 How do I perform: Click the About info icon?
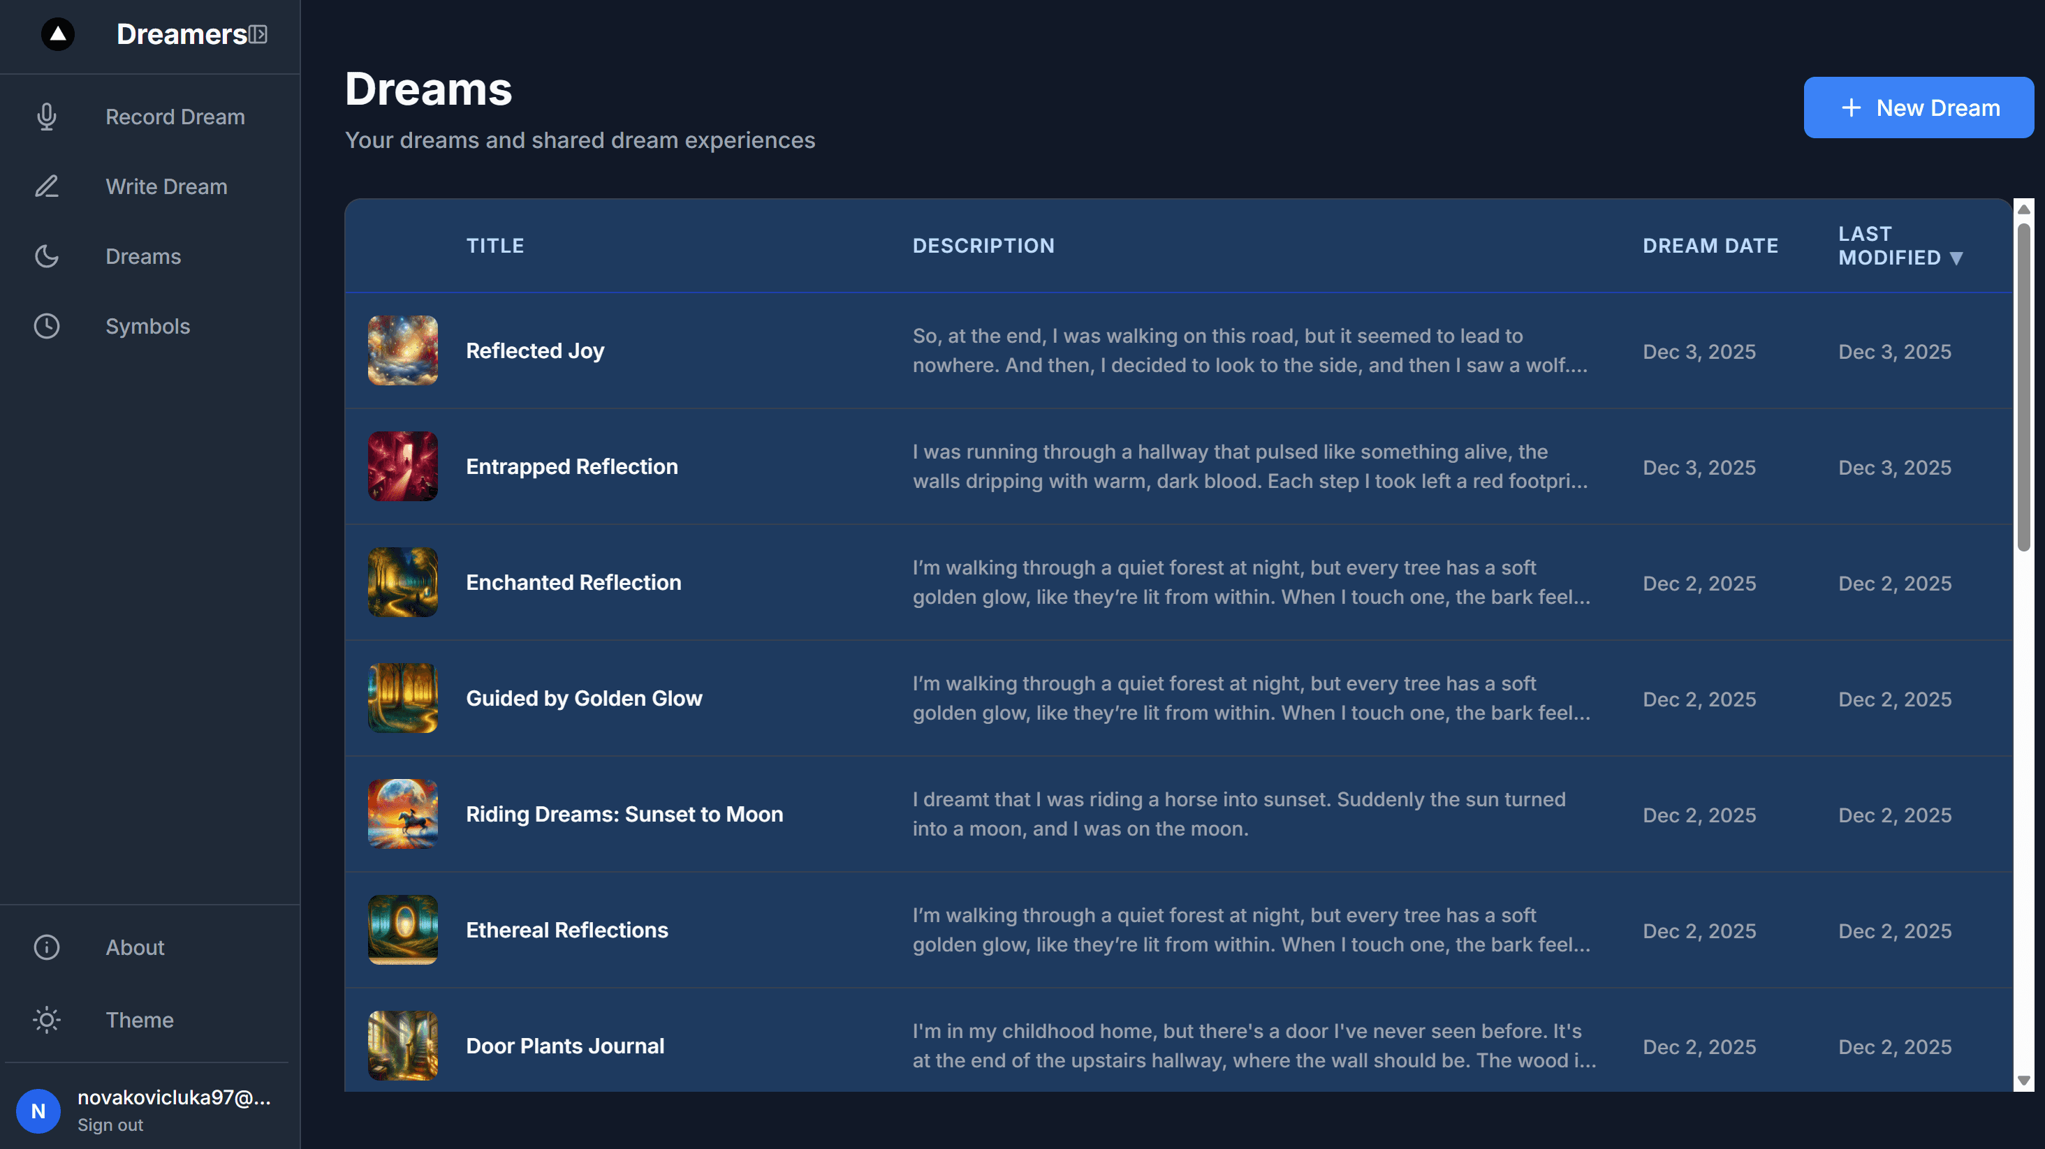coord(46,947)
